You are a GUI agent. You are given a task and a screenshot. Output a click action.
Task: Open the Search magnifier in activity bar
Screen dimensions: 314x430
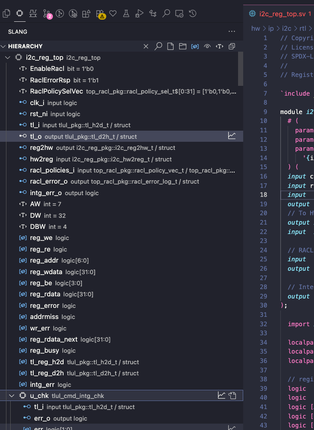tap(166, 14)
